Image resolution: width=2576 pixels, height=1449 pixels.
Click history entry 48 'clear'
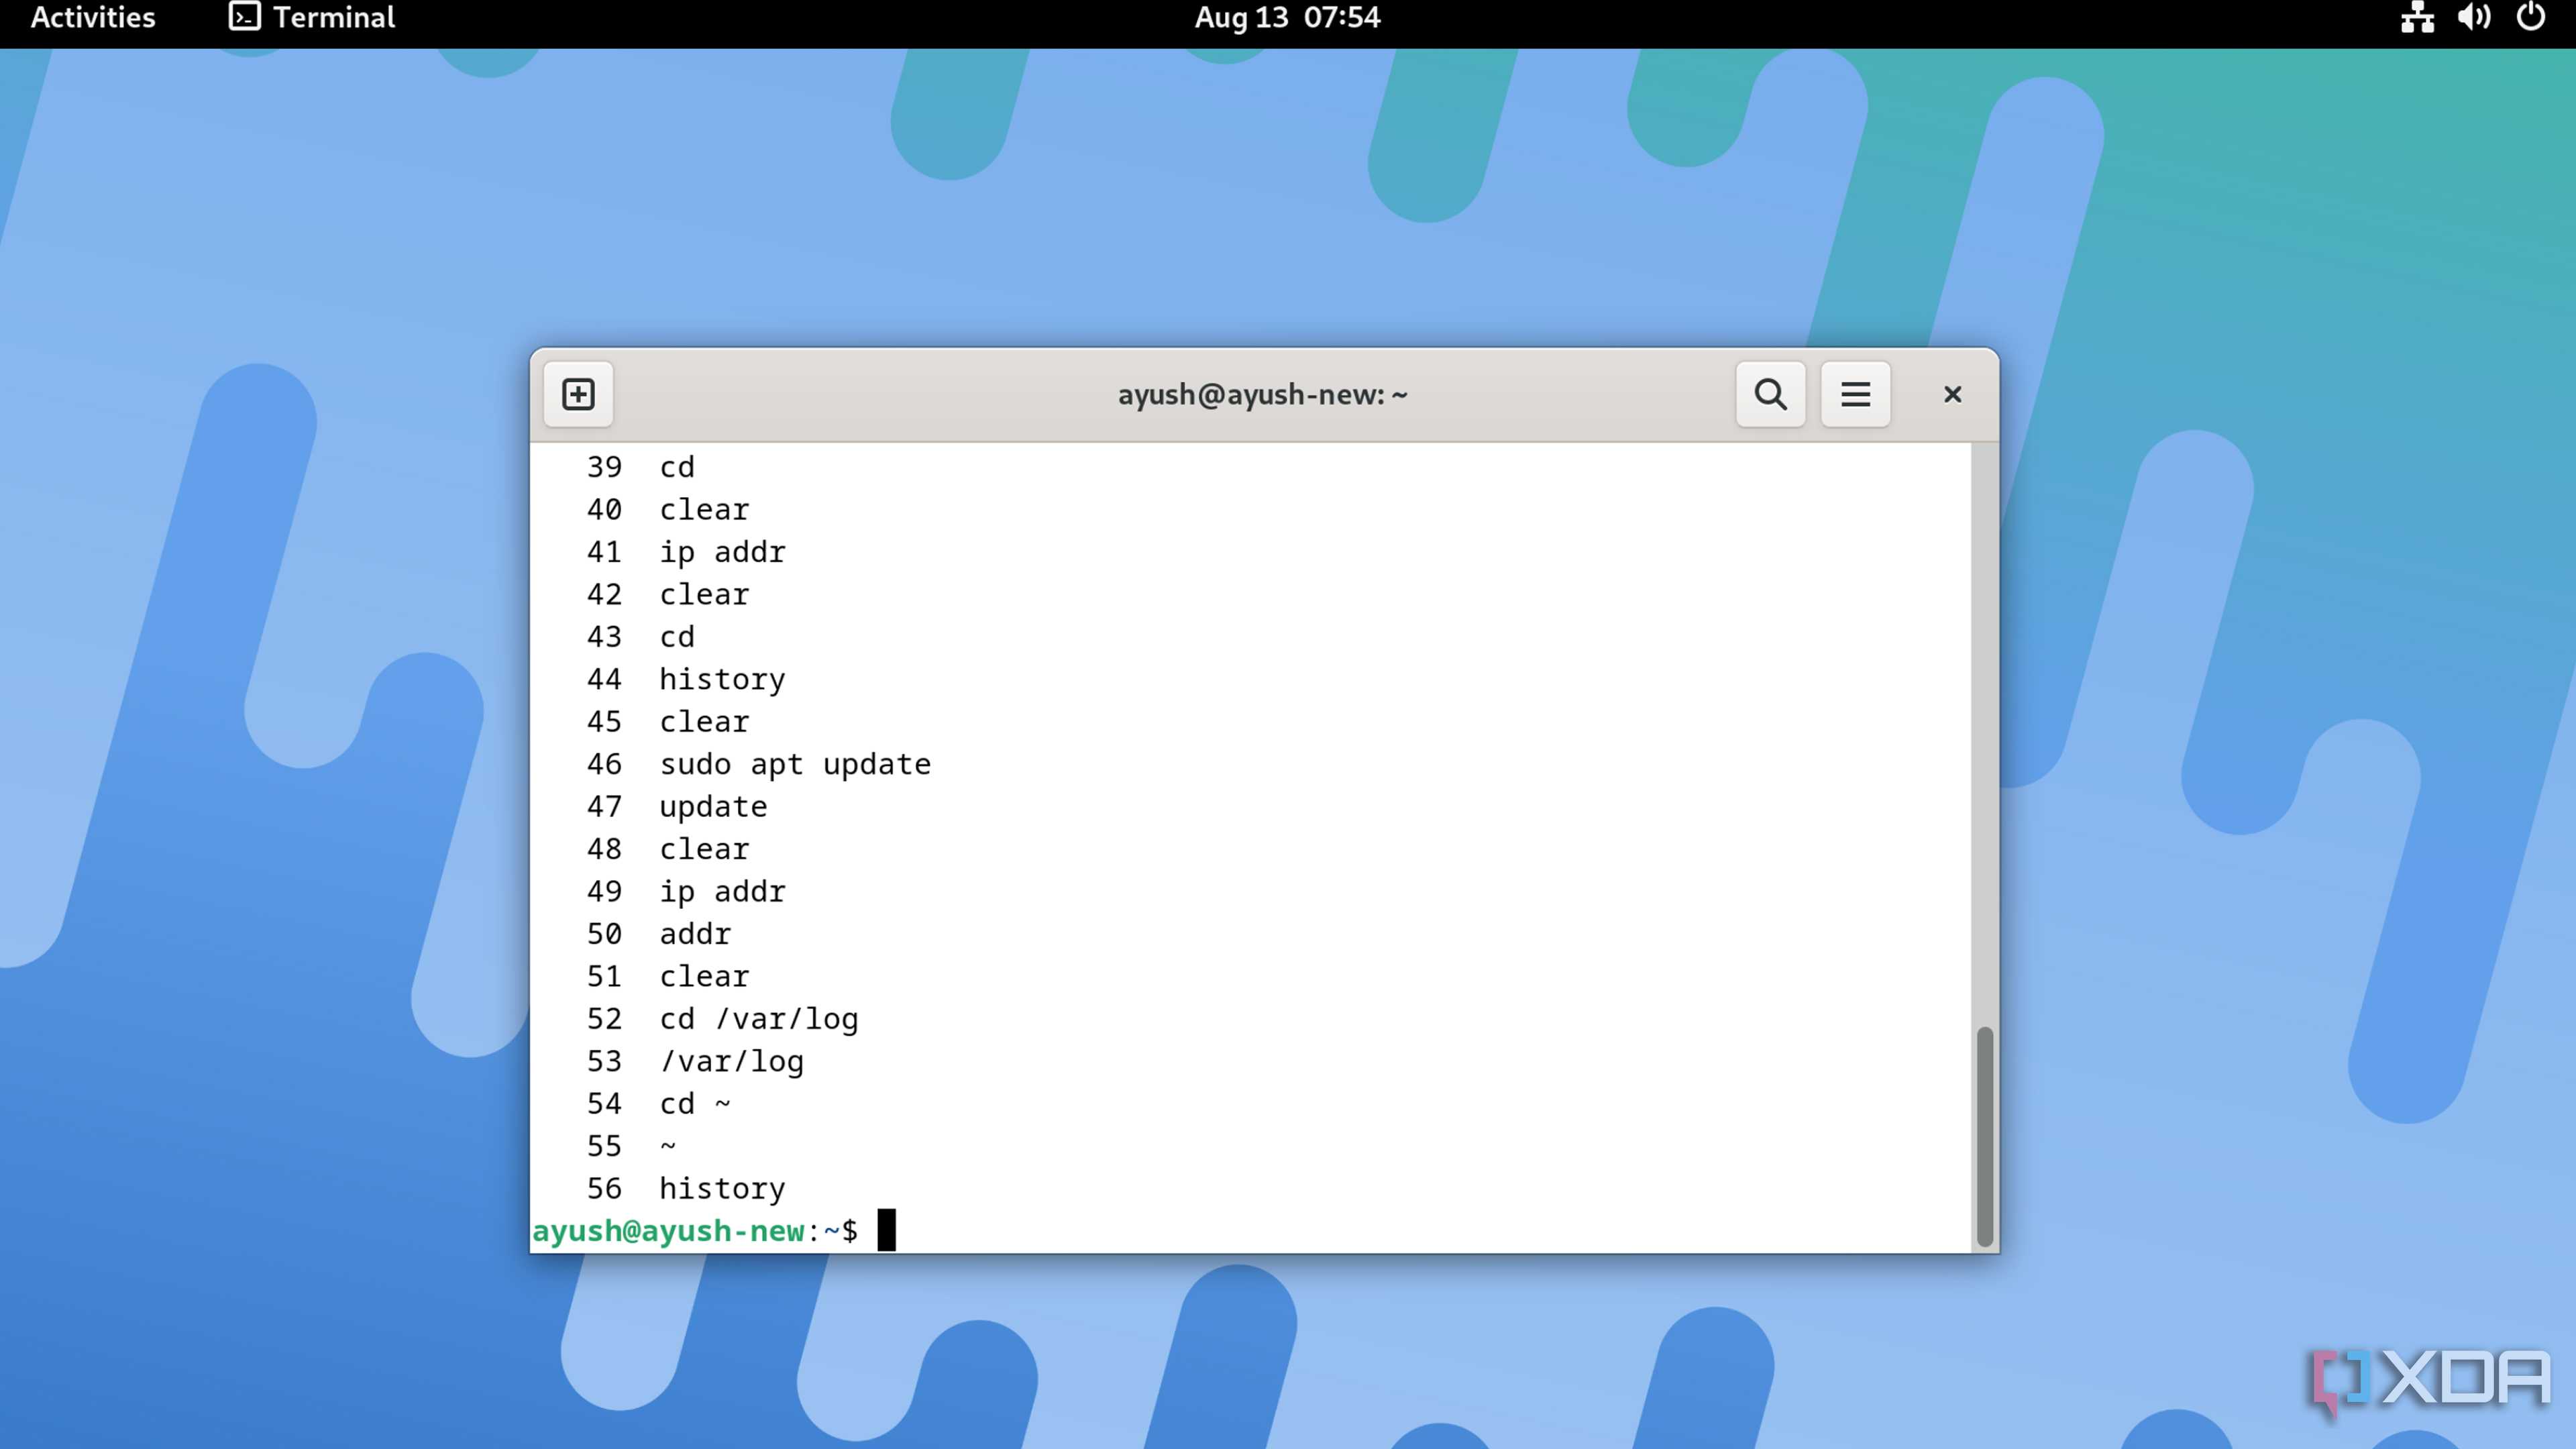point(704,849)
